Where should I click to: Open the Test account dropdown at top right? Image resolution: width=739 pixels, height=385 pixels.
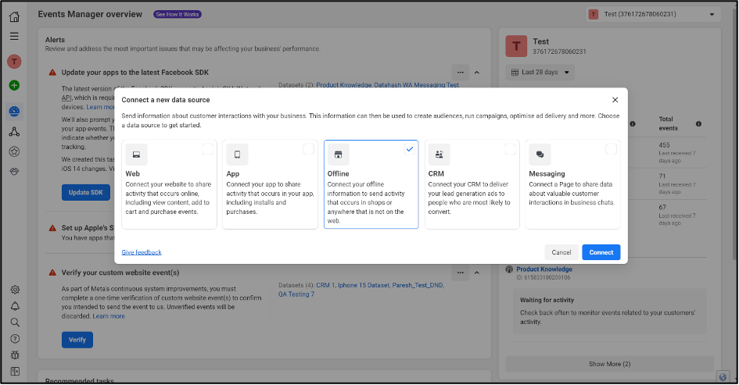click(653, 14)
